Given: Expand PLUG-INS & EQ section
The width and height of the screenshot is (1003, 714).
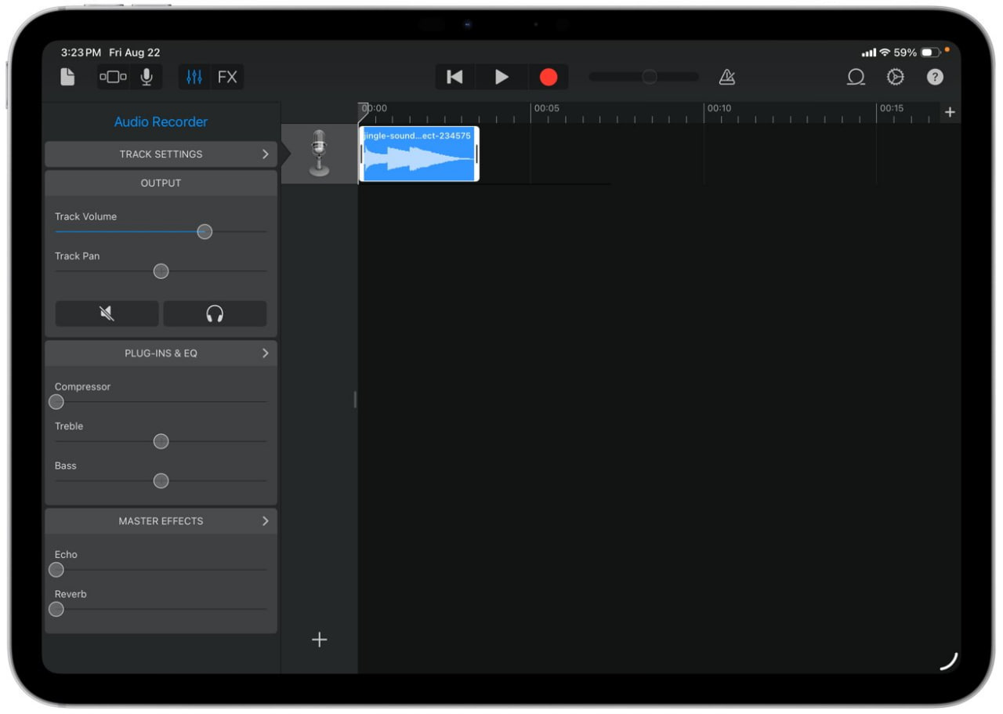Looking at the screenshot, I should pyautogui.click(x=161, y=353).
